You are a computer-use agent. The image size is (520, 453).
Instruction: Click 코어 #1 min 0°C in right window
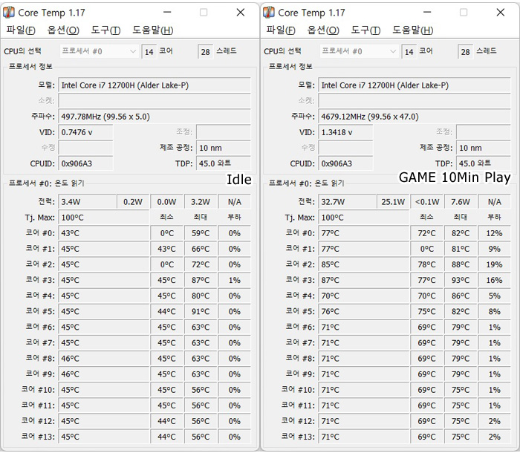point(426,249)
